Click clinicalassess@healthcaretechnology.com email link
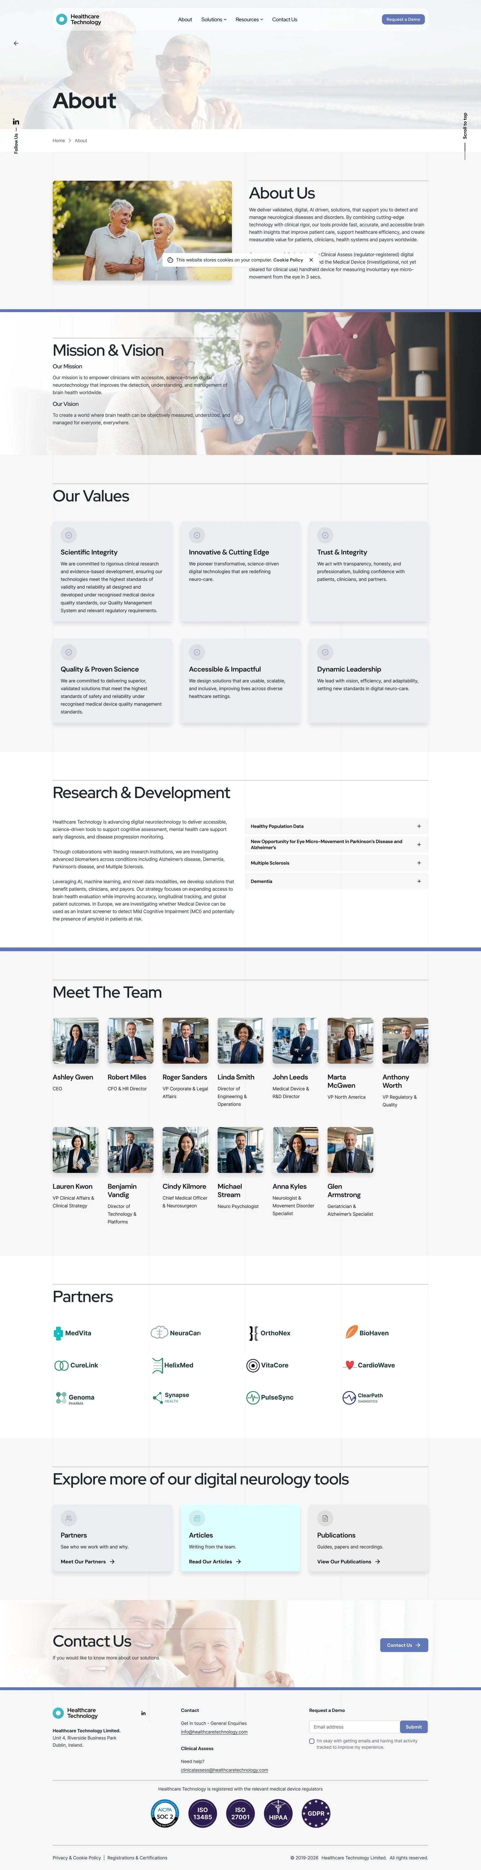This screenshot has width=481, height=1870. 224,1770
